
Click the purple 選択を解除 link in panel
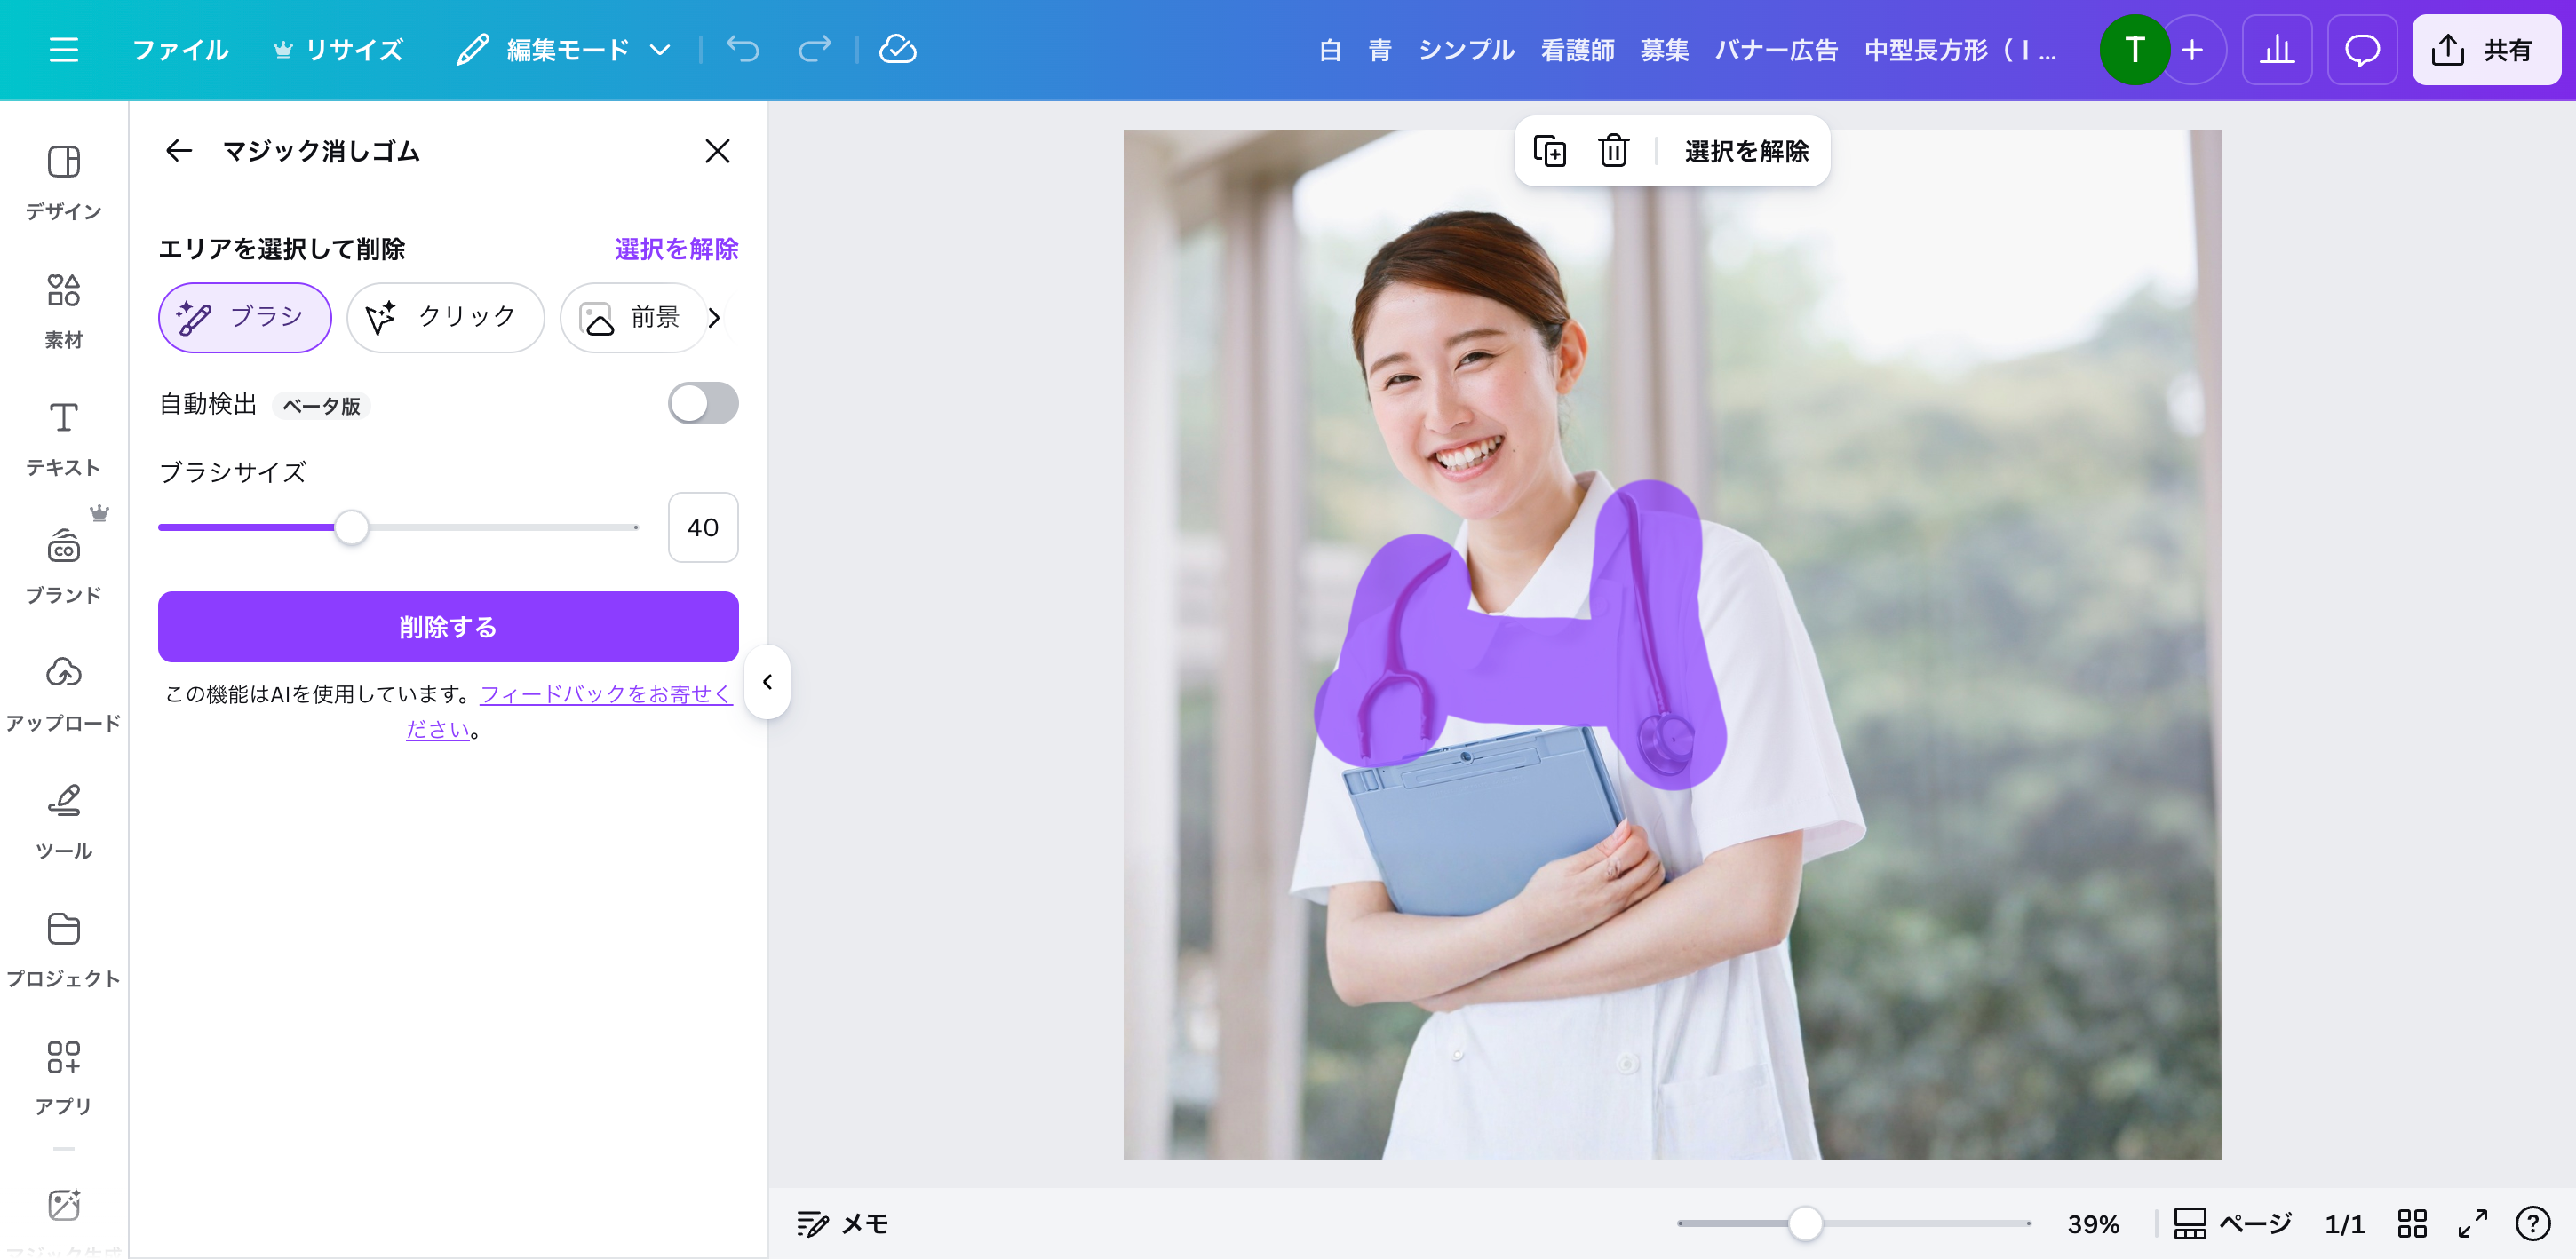point(676,249)
